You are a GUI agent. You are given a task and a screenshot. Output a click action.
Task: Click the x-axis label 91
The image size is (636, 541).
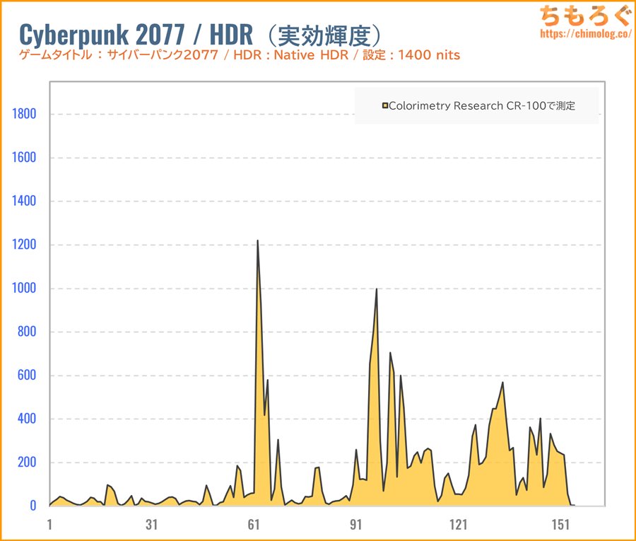(x=355, y=524)
